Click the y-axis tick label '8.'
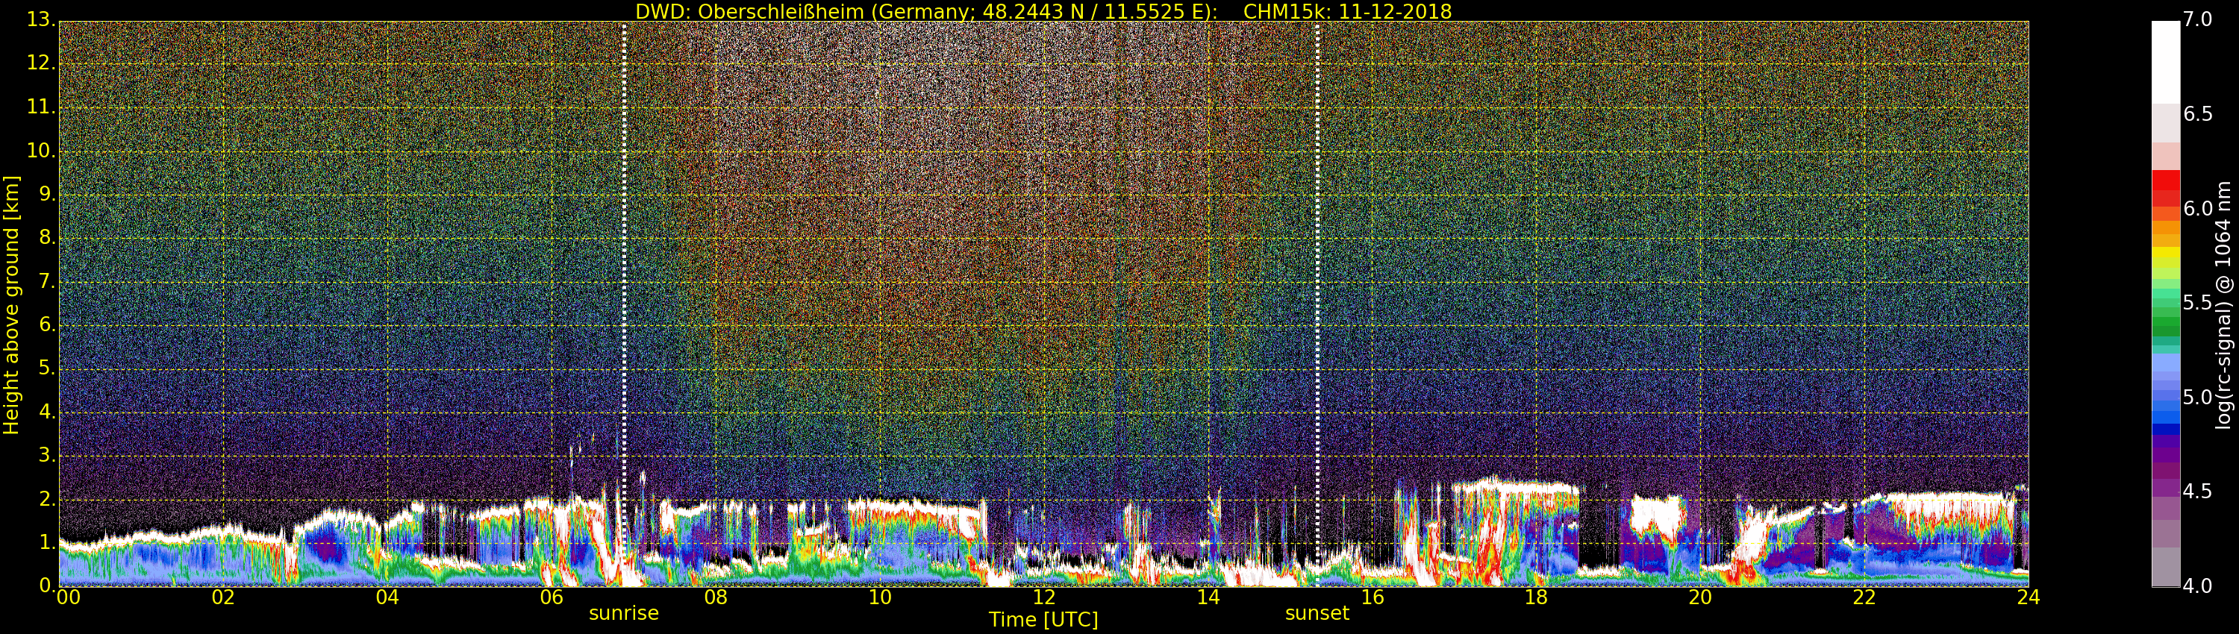This screenshot has height=634, width=2239. pyautogui.click(x=47, y=238)
